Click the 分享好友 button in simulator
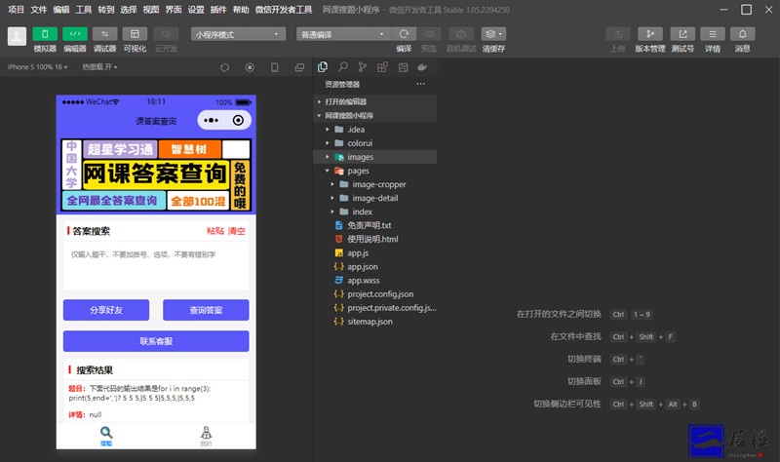This screenshot has width=780, height=462. (106, 310)
